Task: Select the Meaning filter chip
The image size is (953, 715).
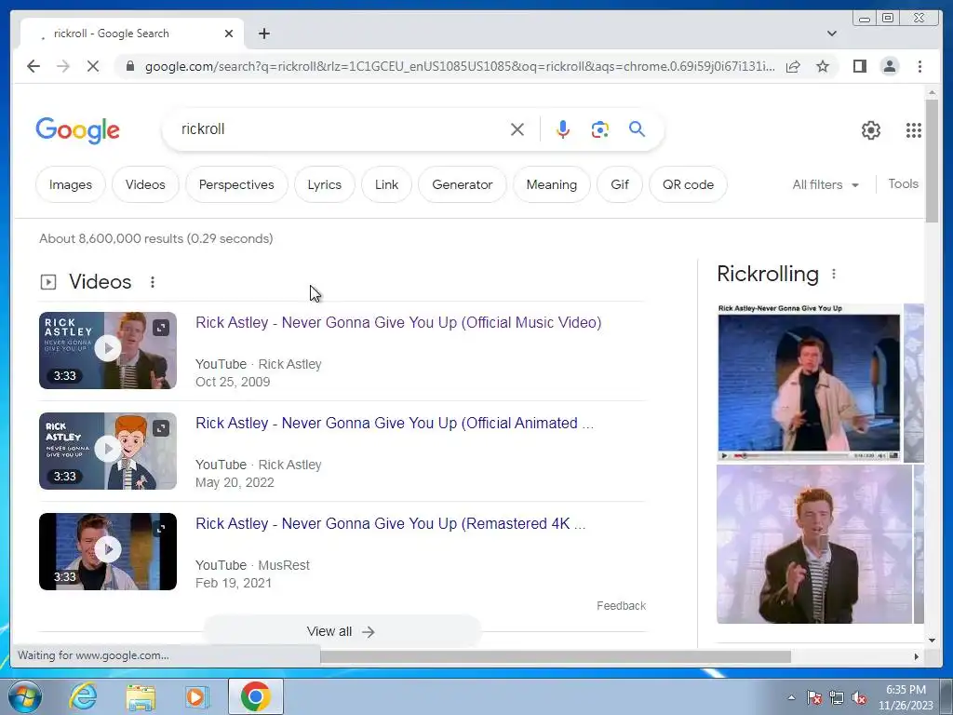Action: 552,184
